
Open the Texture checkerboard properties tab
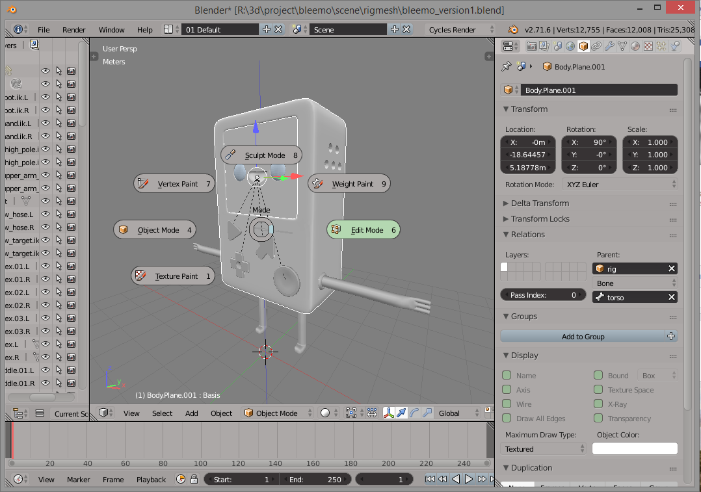648,46
